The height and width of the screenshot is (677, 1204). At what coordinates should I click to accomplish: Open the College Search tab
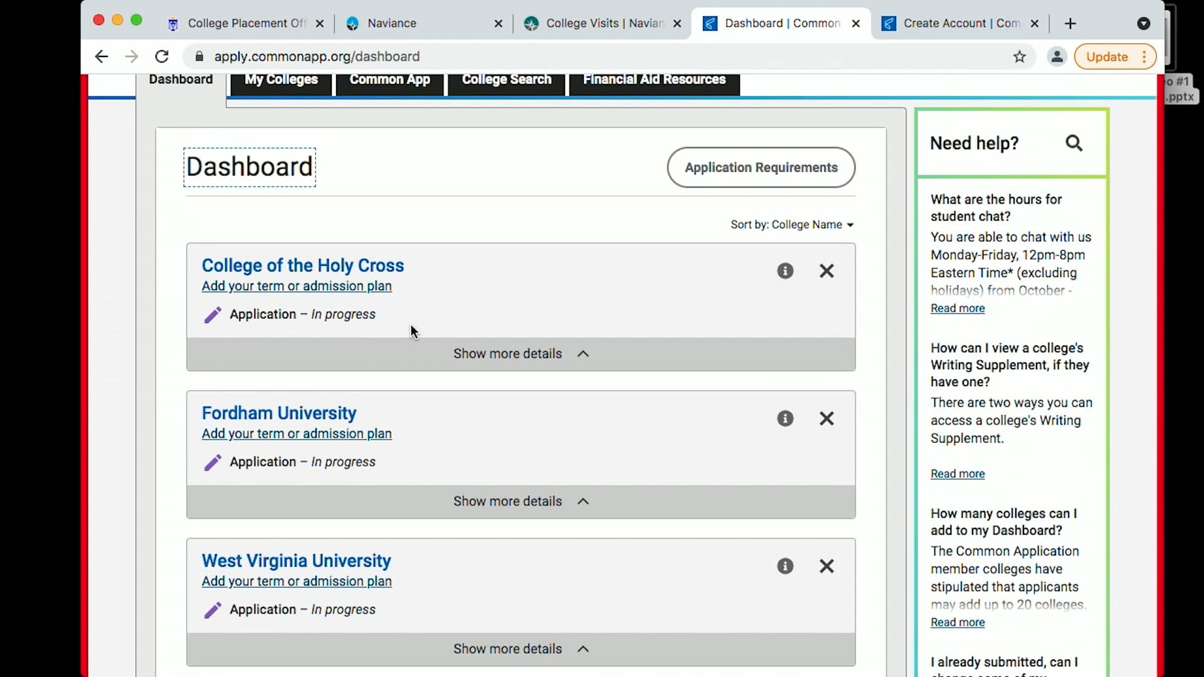pyautogui.click(x=506, y=80)
